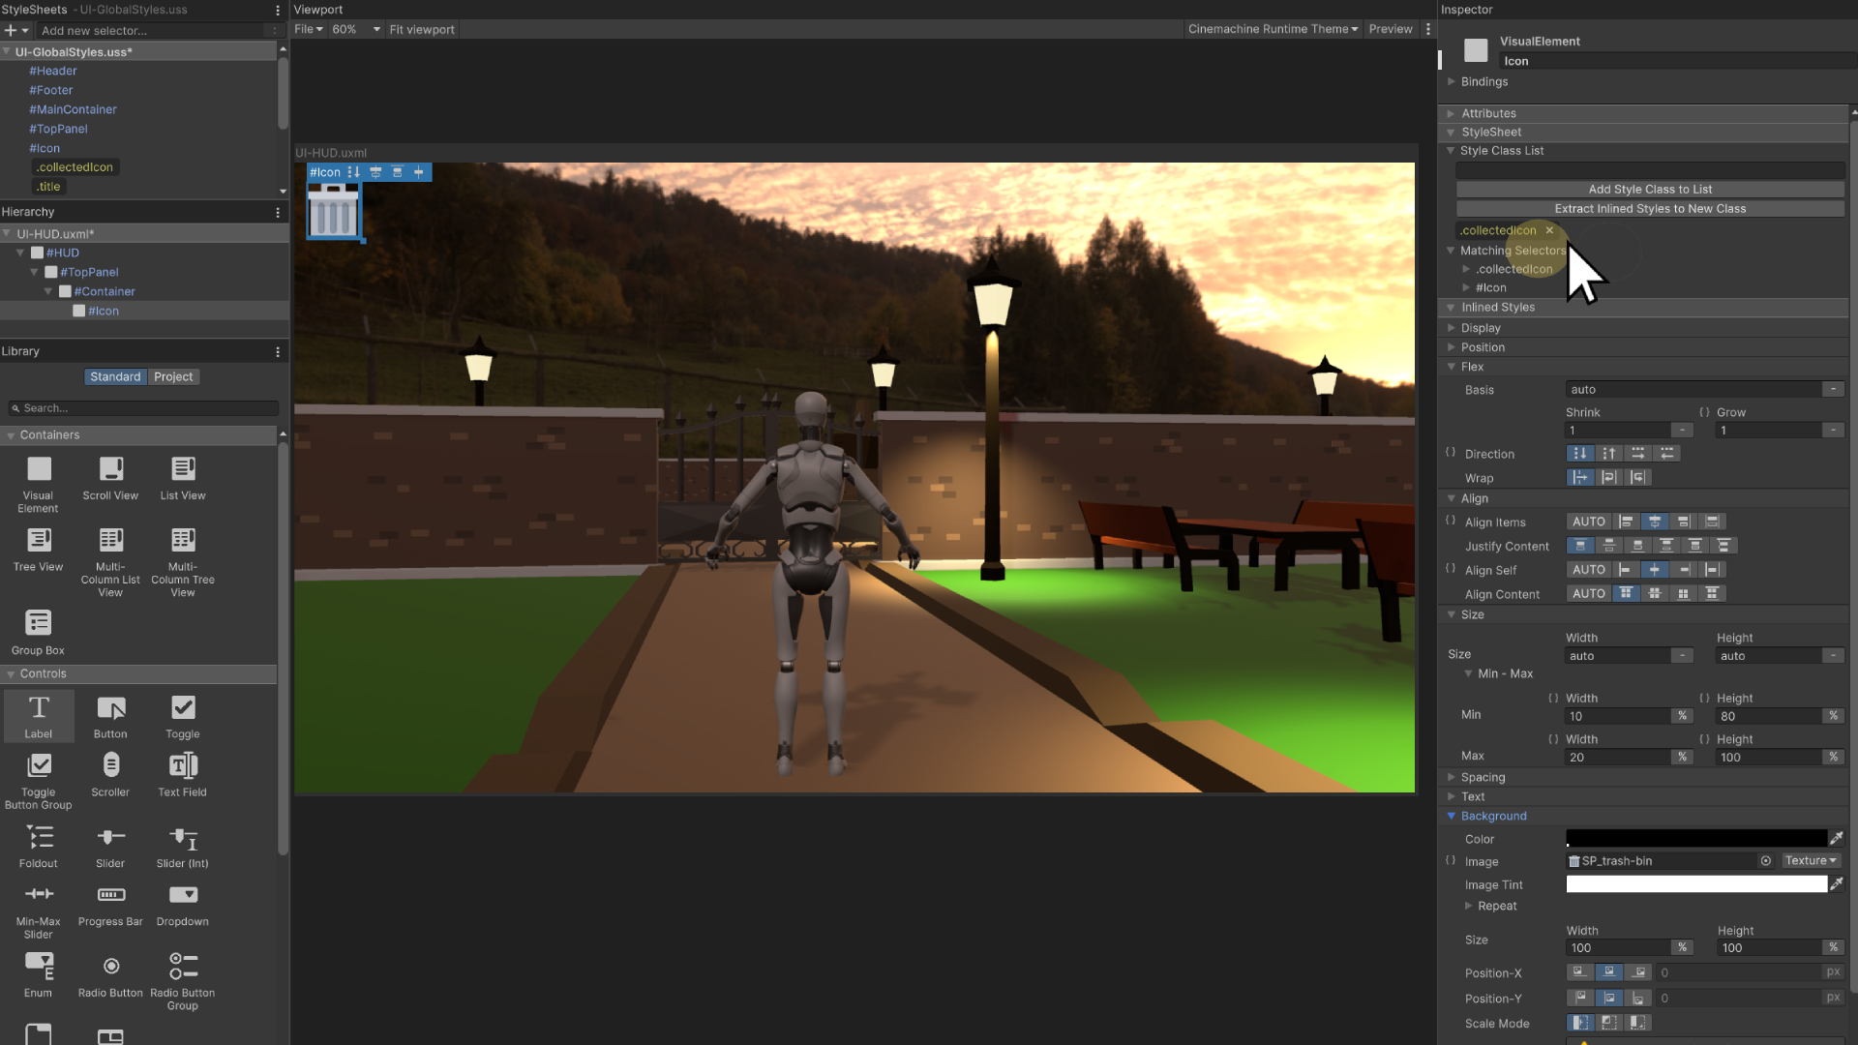This screenshot has width=1858, height=1045.
Task: Switch Library to the Project tab
Action: tap(173, 377)
